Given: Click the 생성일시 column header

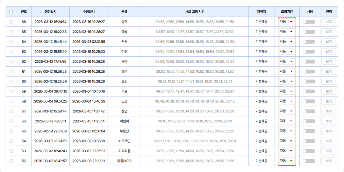Looking at the screenshot, I should coord(50,12).
